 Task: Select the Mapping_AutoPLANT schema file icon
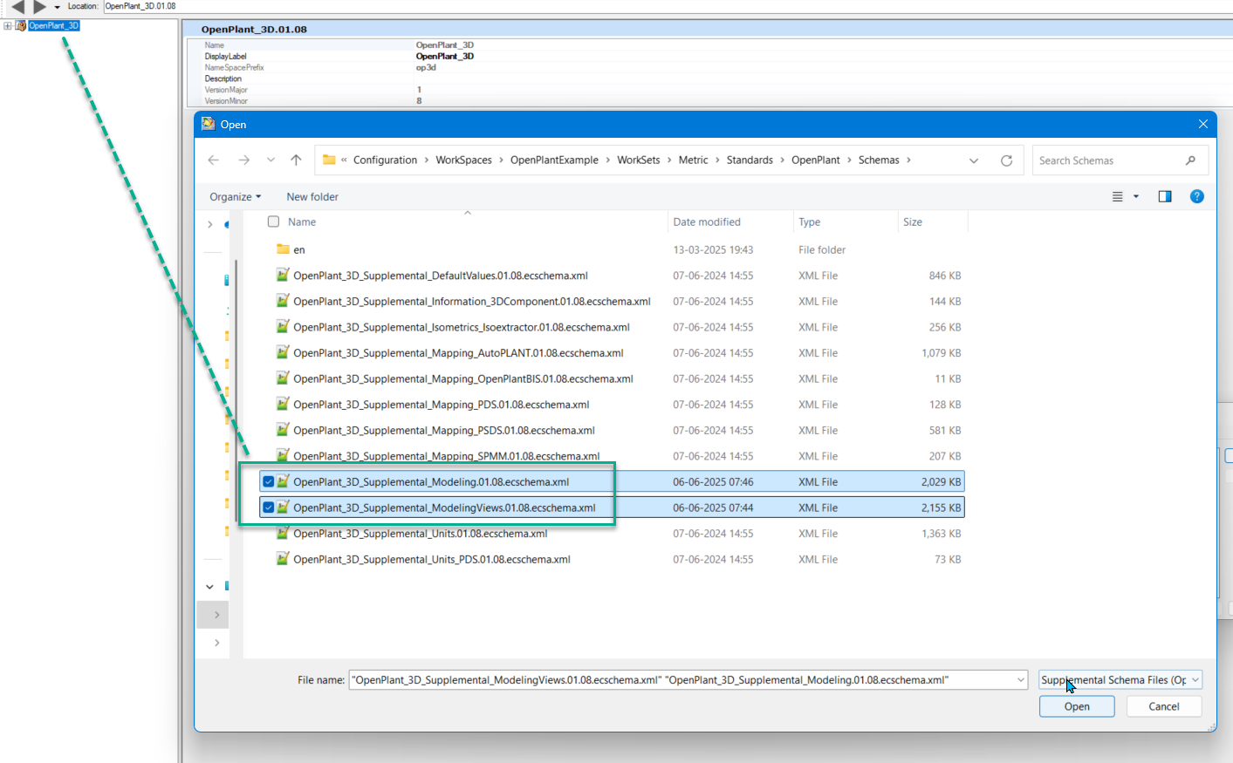click(x=283, y=353)
